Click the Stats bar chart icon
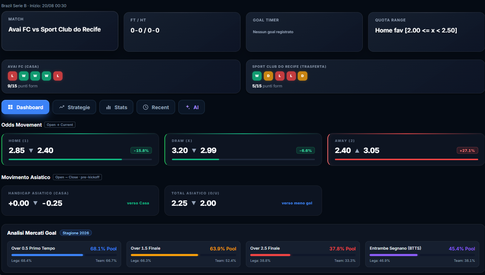Screen dimensions: 485x275 108,107
